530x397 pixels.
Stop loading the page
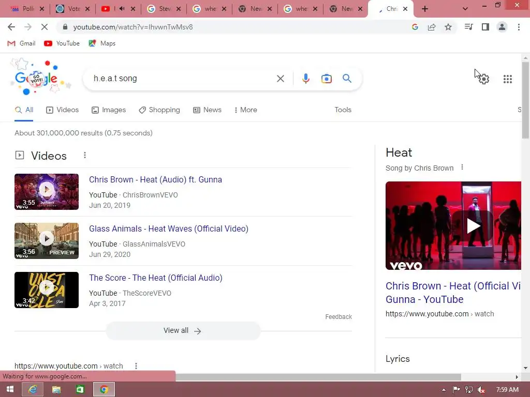45,27
